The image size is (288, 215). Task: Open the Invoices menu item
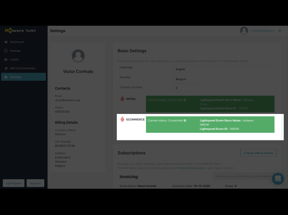(23, 51)
